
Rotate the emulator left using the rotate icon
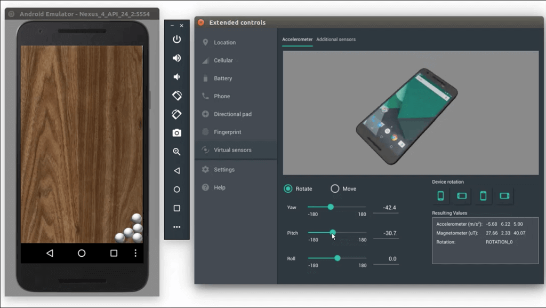[x=177, y=96]
